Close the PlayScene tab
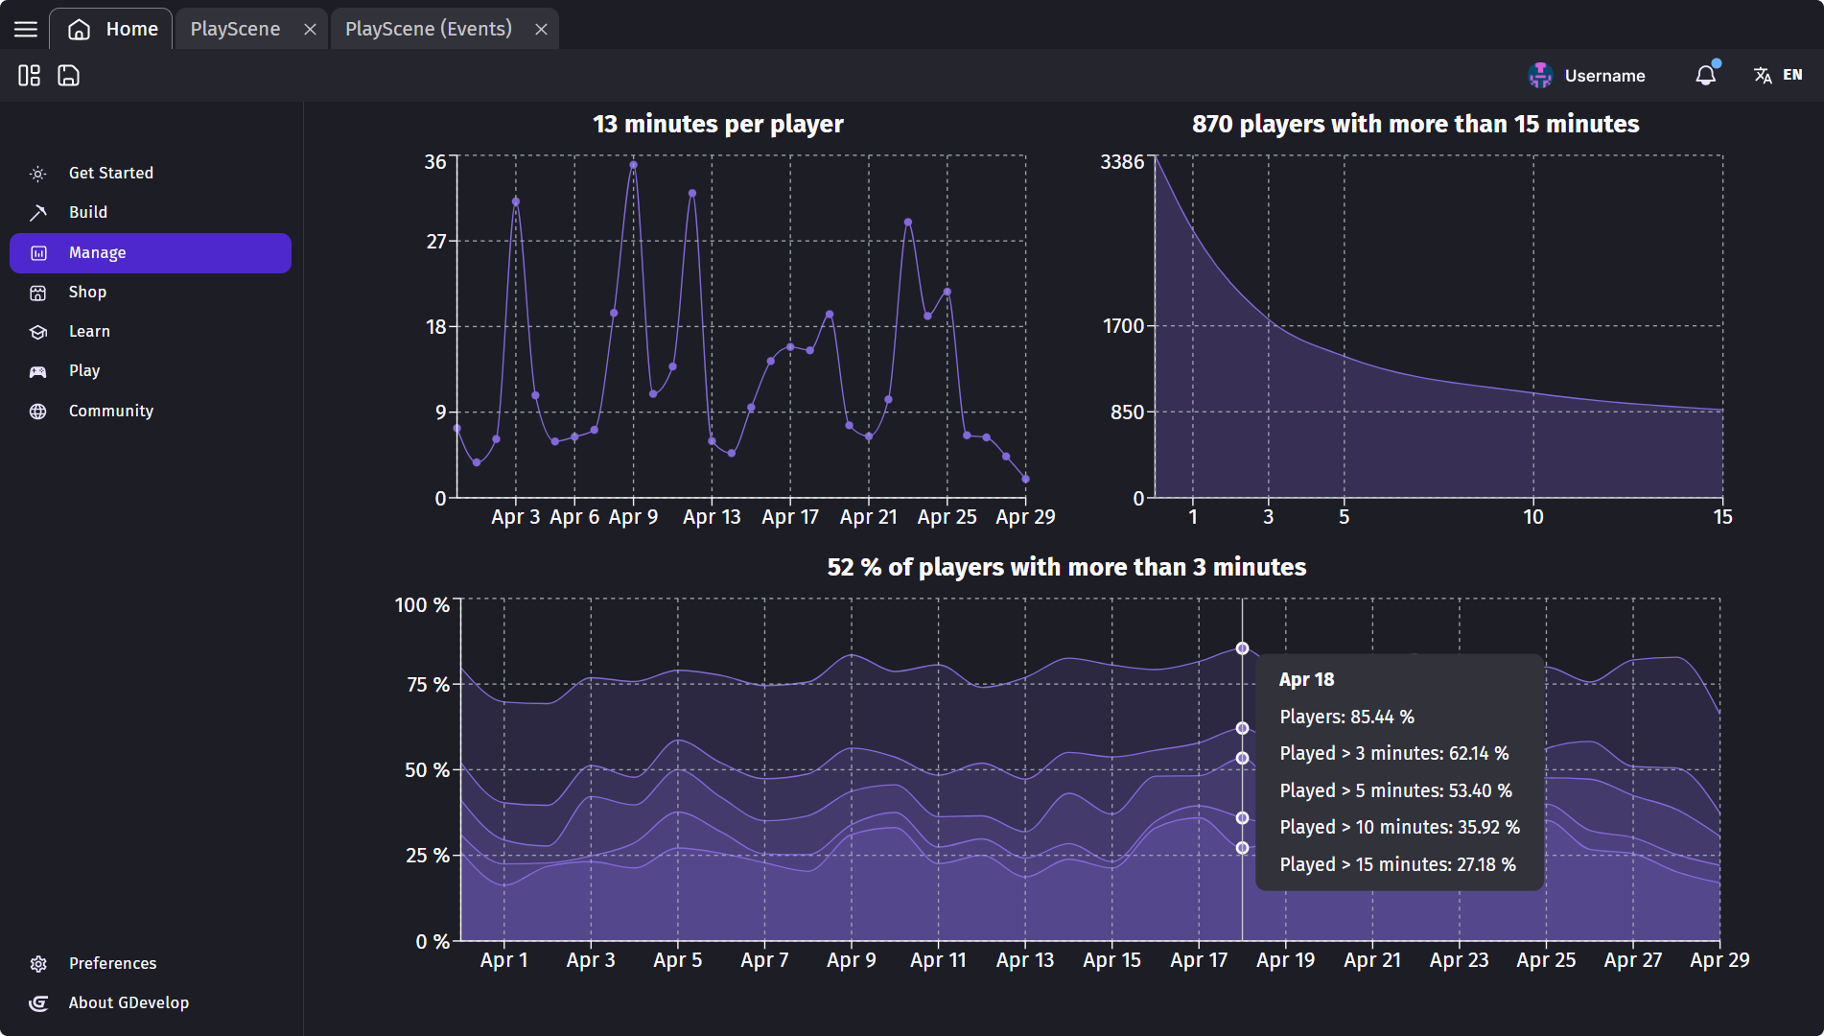Screen dimensions: 1824x1036 coord(310,28)
